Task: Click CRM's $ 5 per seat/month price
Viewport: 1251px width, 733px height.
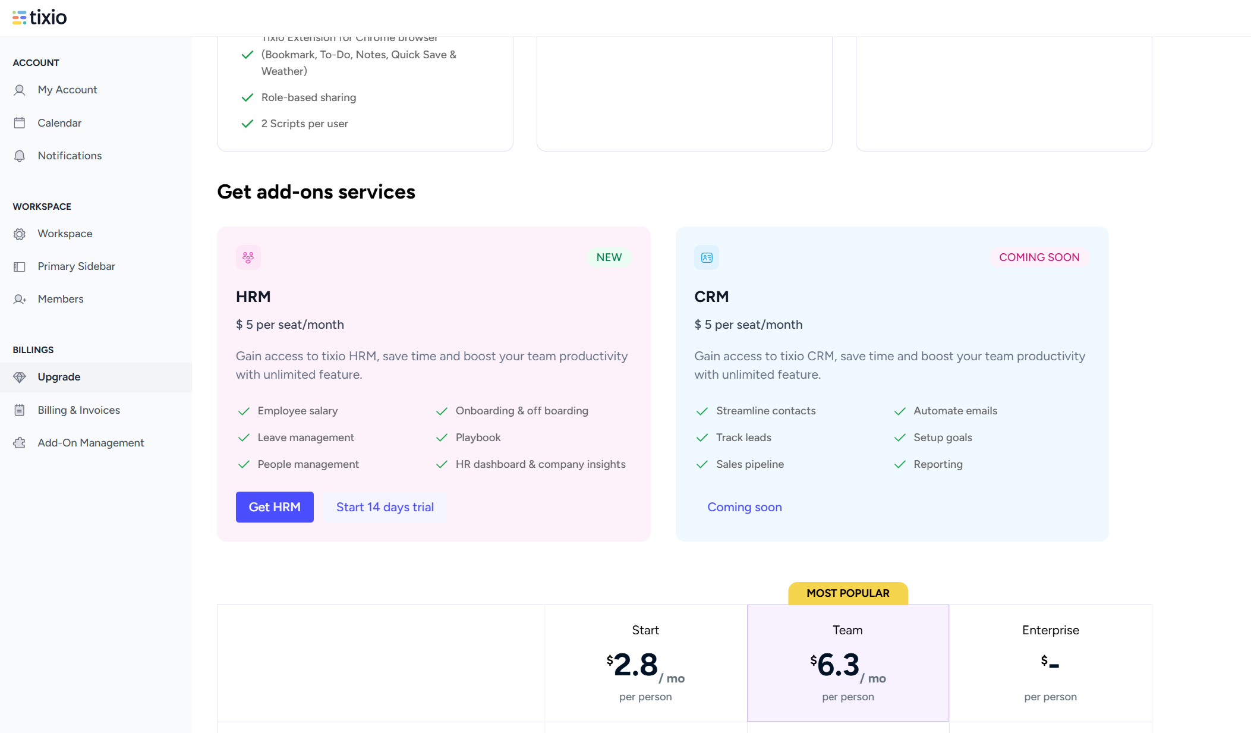Action: 748,325
